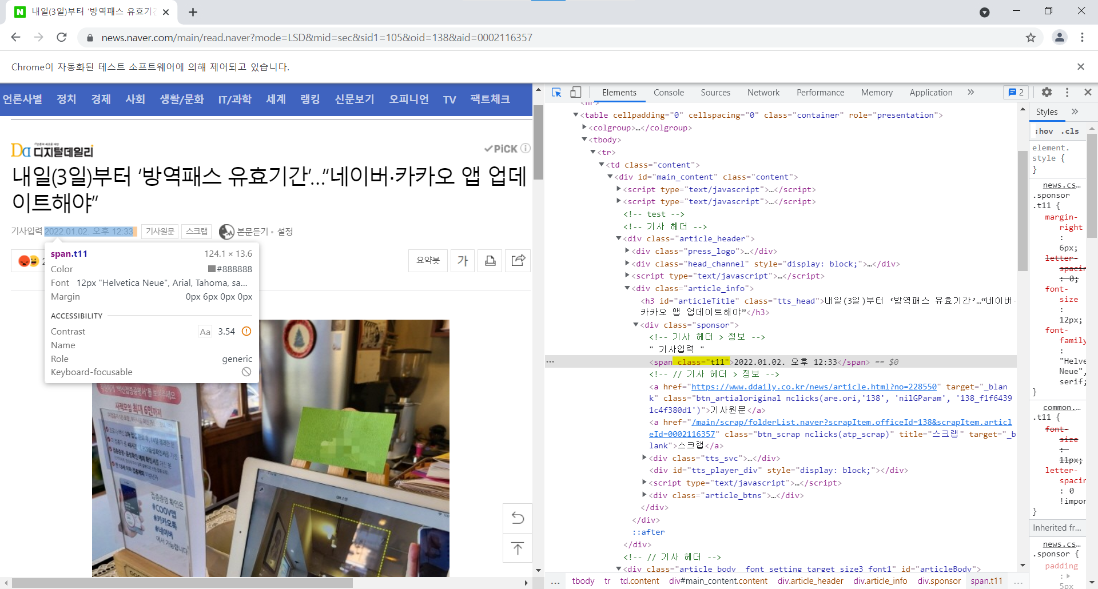Viewport: 1098px width, 589px height.
Task: Select div.sponsor in breadcrumb bar
Action: (939, 581)
